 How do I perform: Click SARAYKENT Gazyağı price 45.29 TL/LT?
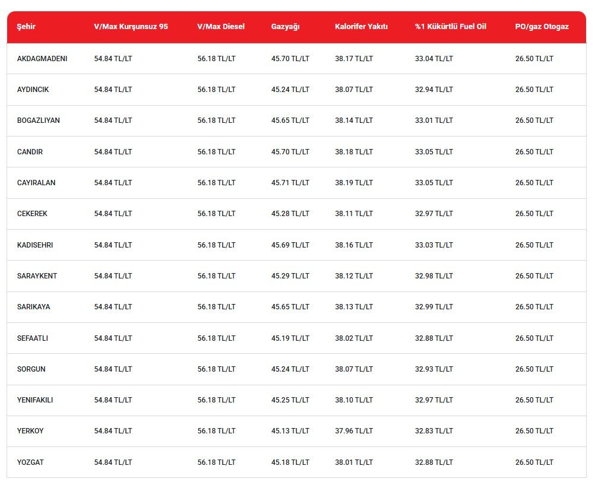click(x=290, y=276)
